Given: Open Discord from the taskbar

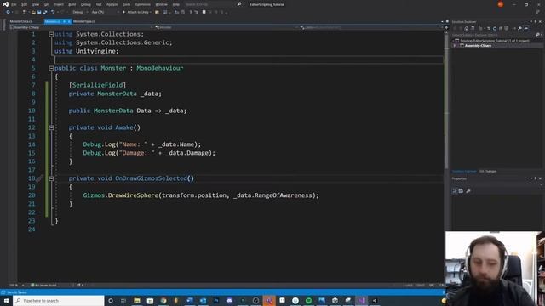Looking at the screenshot, I should pos(229,300).
